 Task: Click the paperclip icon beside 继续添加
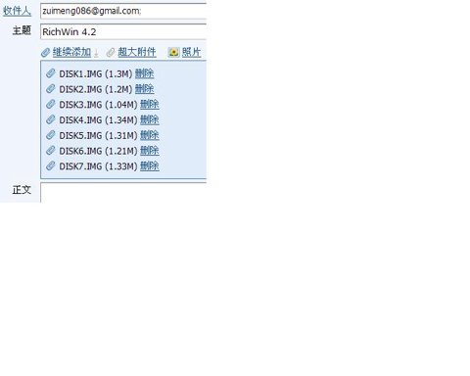coord(46,52)
